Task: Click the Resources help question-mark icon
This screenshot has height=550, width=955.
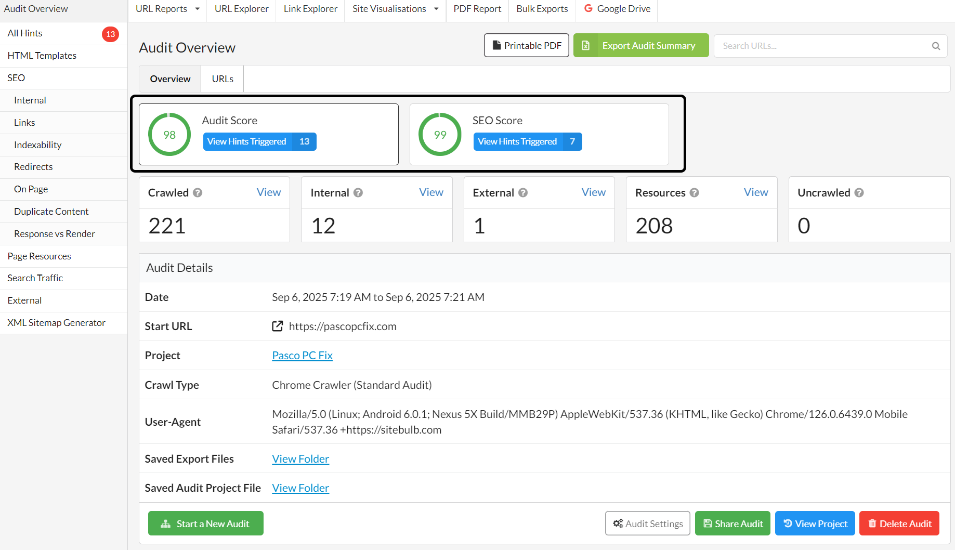Action: pos(694,192)
